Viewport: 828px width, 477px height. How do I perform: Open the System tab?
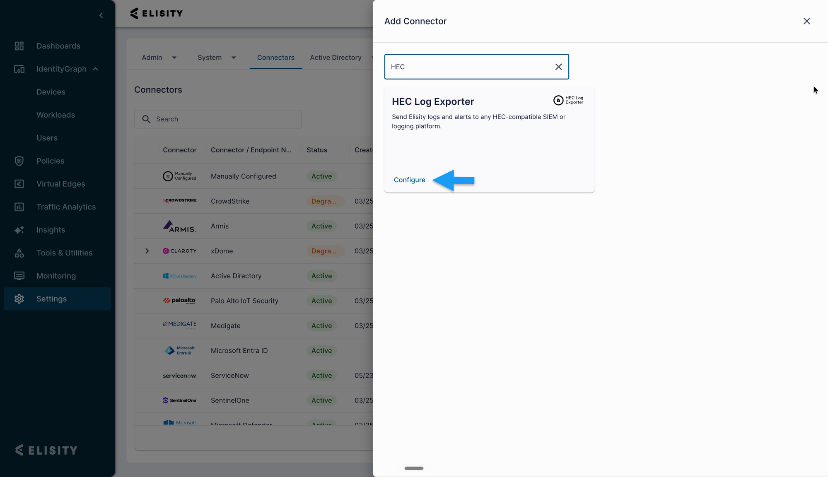point(210,58)
